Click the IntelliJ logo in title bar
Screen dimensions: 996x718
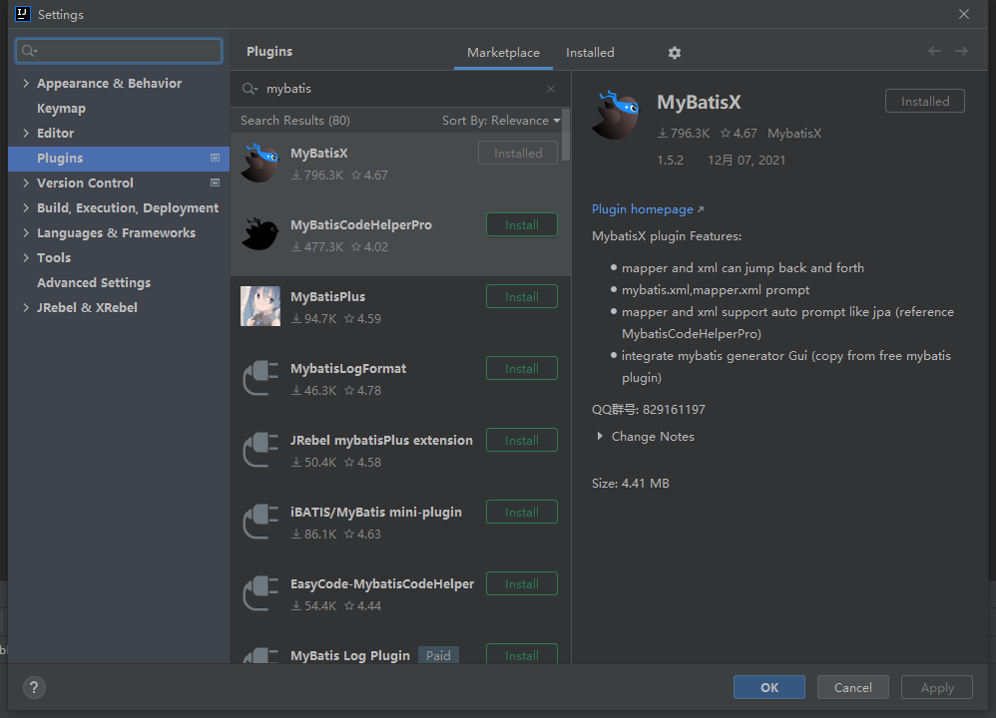23,14
